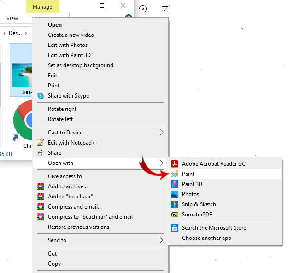The image size is (288, 273).
Task: Select Choose another app
Action: pyautogui.click(x=224, y=238)
